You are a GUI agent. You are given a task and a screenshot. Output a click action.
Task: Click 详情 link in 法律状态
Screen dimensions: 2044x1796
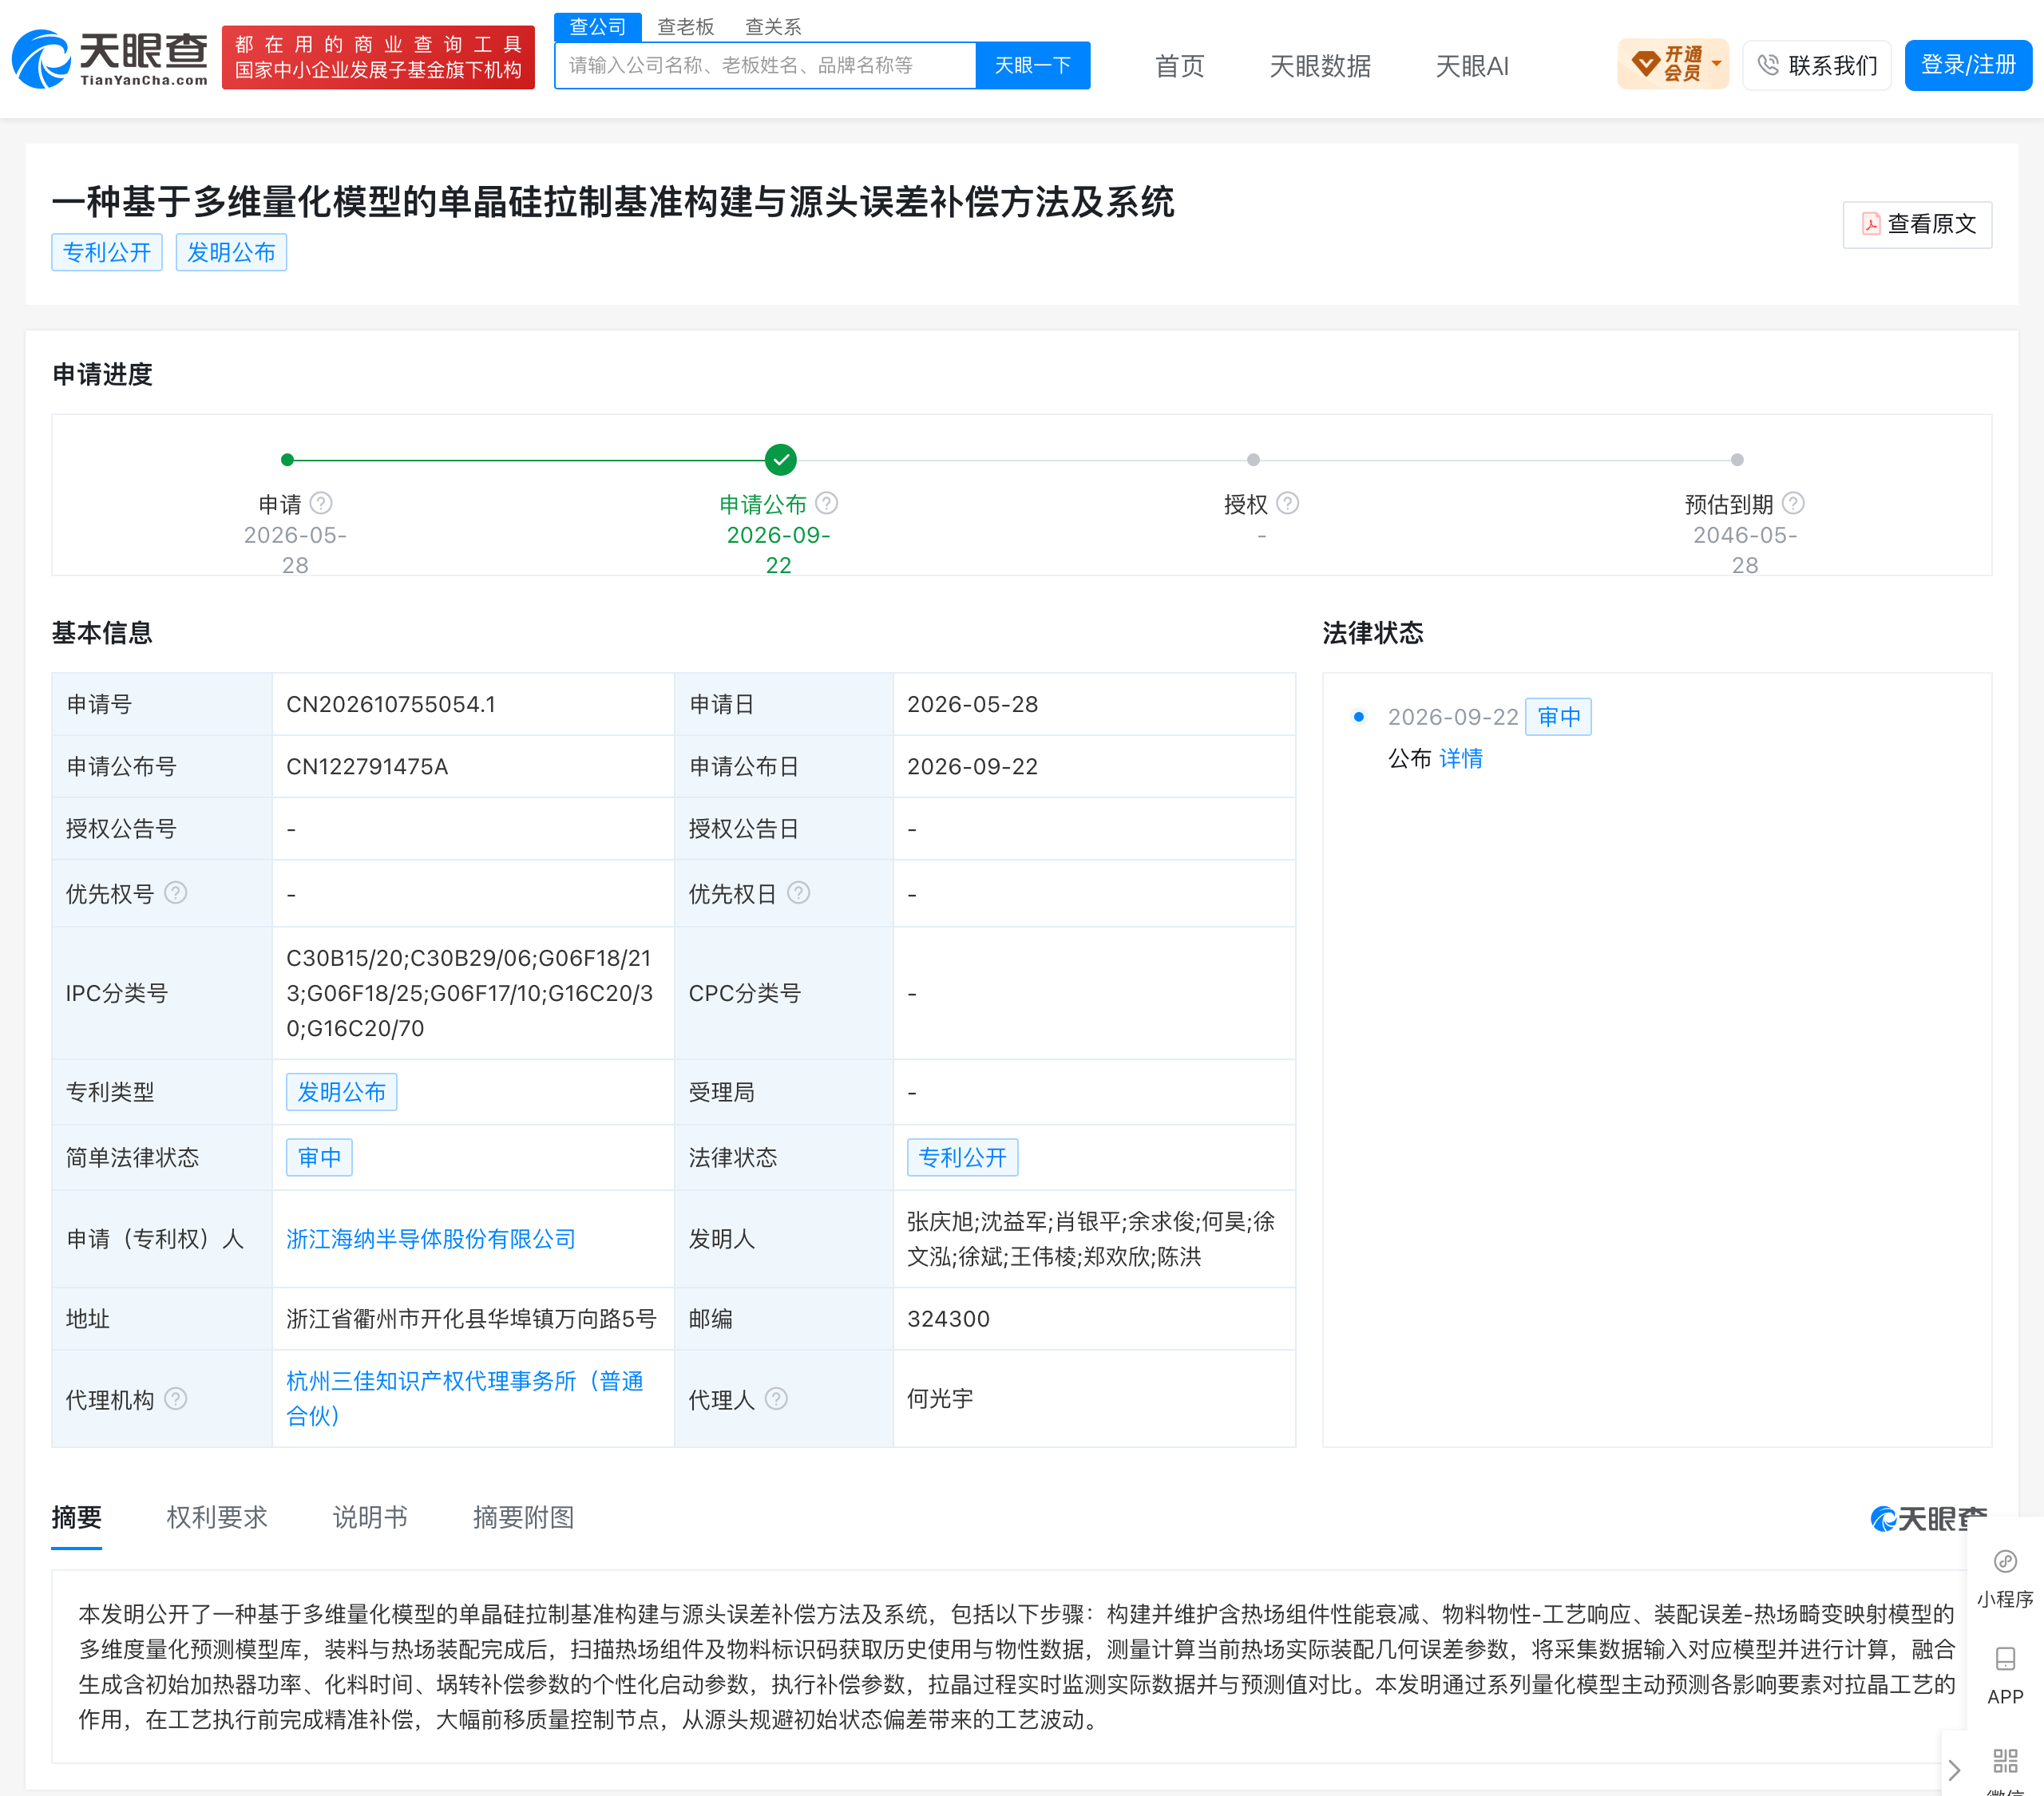(1461, 758)
